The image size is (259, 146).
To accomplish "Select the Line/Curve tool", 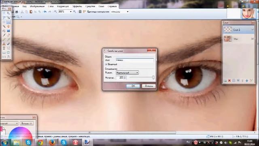I will (x=8, y=48).
